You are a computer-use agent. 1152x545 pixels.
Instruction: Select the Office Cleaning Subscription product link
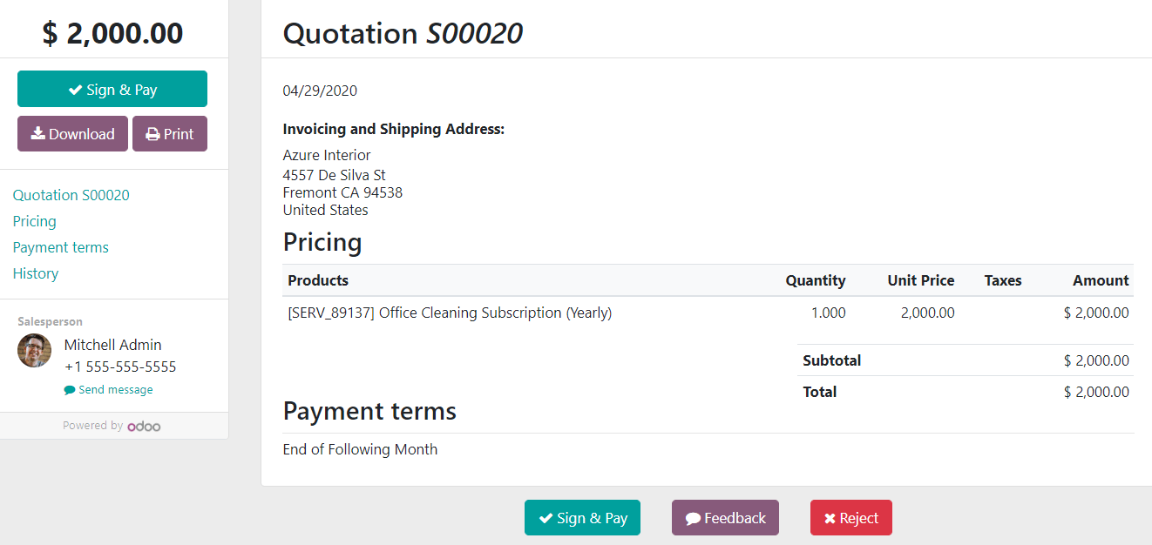pos(448,313)
